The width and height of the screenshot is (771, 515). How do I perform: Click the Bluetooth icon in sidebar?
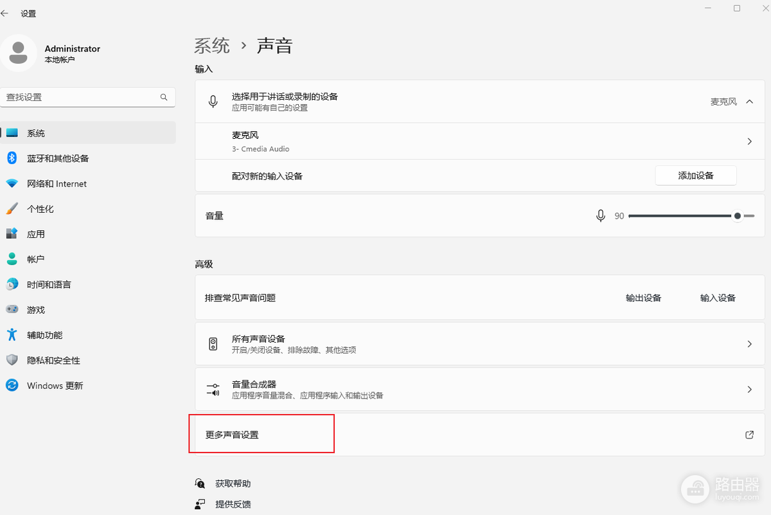point(12,158)
